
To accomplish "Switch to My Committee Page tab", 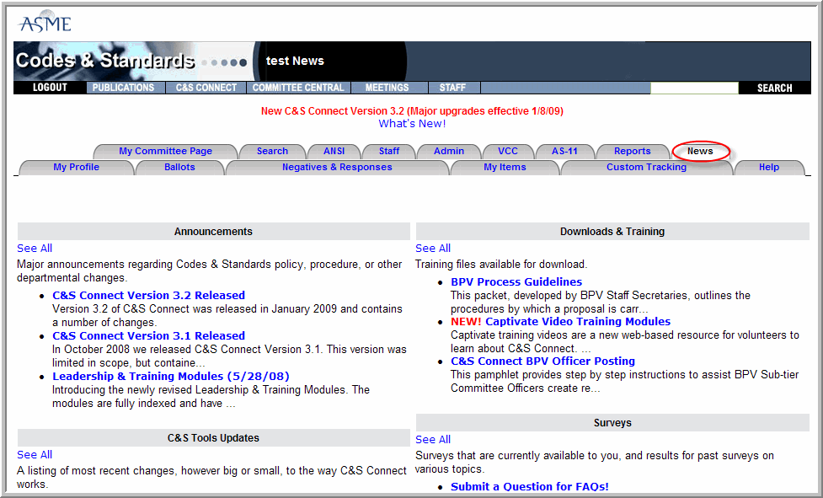I will [165, 151].
